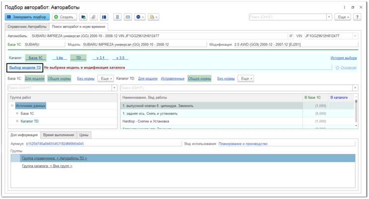Click the document page toolbar icon
The height and width of the screenshot is (199, 369).
pyautogui.click(x=117, y=17)
